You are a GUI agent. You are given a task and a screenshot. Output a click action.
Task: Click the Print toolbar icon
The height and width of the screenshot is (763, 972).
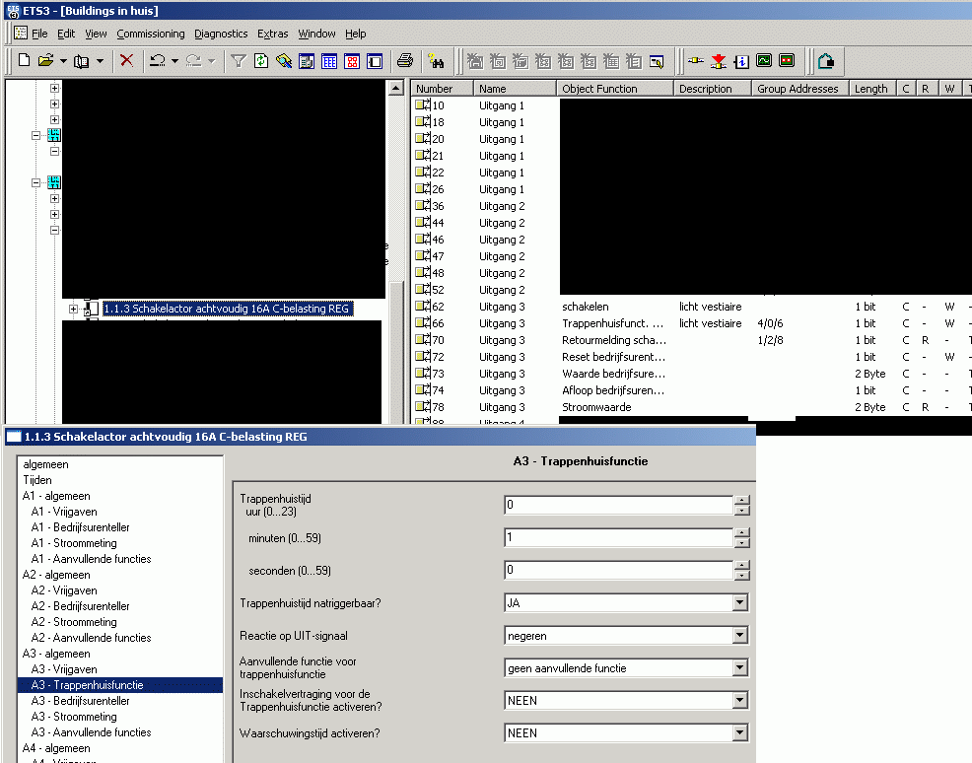[405, 61]
